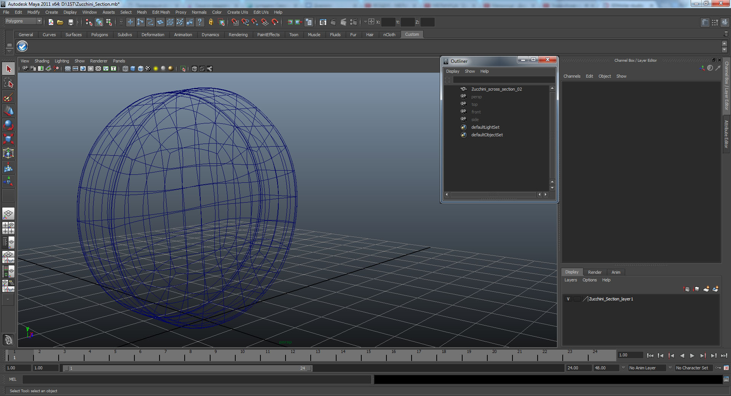Go to start of playback range

650,356
